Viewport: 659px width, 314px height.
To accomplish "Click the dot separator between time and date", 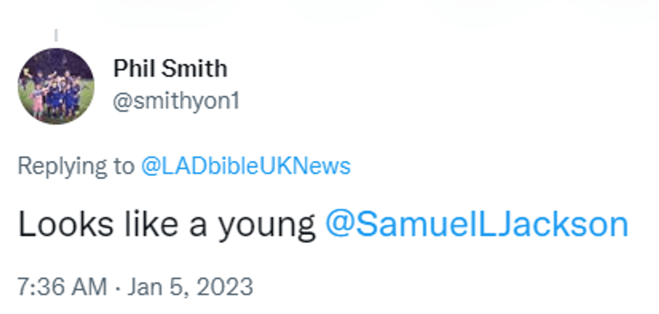I will (x=118, y=287).
